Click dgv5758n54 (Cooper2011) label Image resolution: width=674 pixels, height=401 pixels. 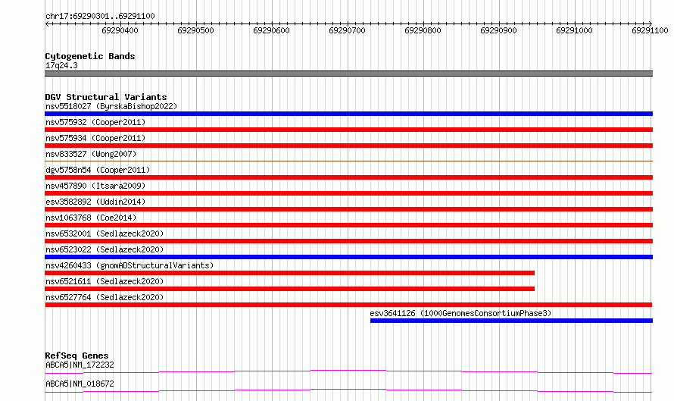click(x=98, y=170)
